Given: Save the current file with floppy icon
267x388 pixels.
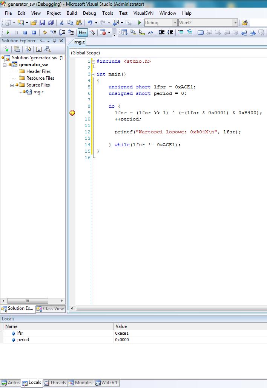Looking at the screenshot, I should (42, 23).
